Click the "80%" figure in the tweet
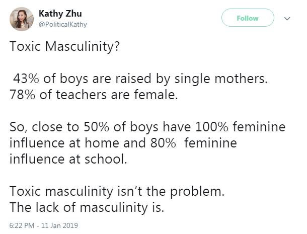The height and width of the screenshot is (234, 307). [x=161, y=144]
